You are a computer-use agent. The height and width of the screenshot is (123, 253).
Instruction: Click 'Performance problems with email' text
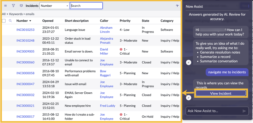click(x=80, y=73)
